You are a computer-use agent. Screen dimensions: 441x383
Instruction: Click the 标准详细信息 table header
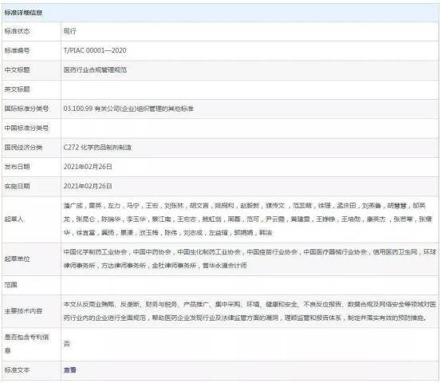(x=24, y=13)
